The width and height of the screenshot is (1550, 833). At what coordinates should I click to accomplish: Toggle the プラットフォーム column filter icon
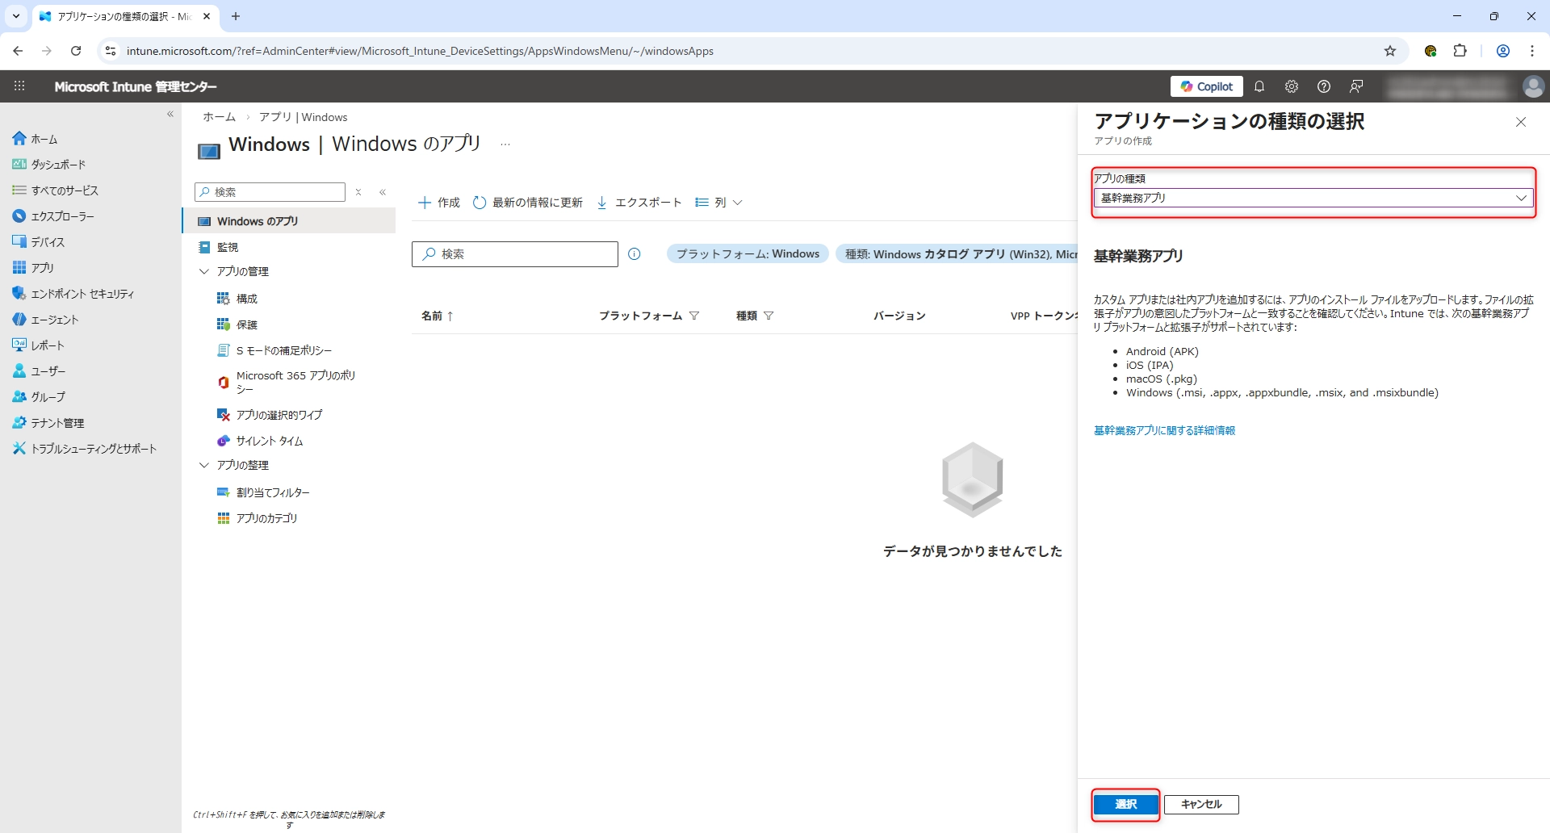coord(694,316)
